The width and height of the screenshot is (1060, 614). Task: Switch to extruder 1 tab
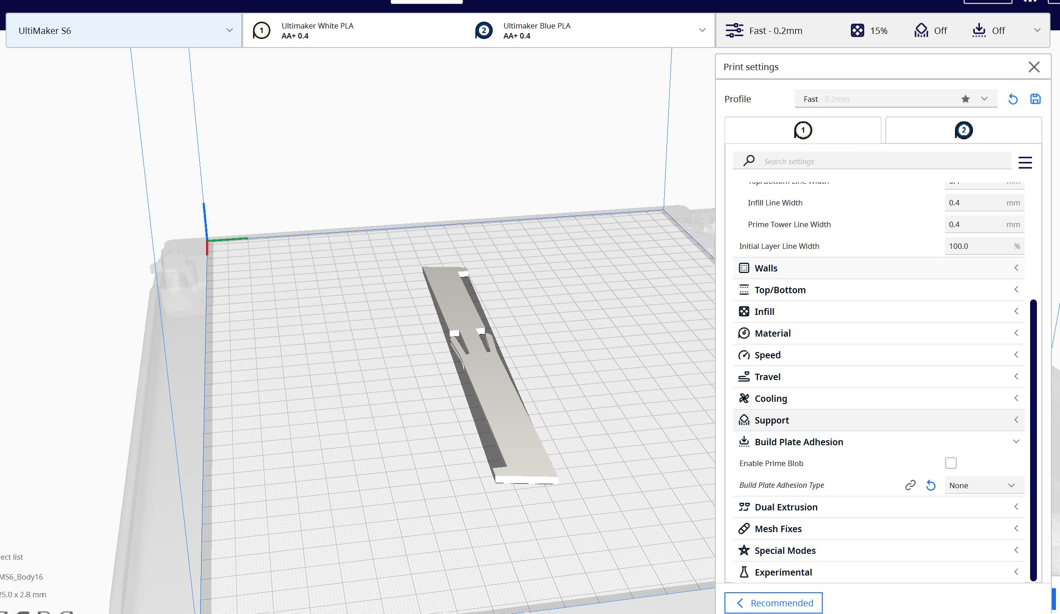(803, 130)
